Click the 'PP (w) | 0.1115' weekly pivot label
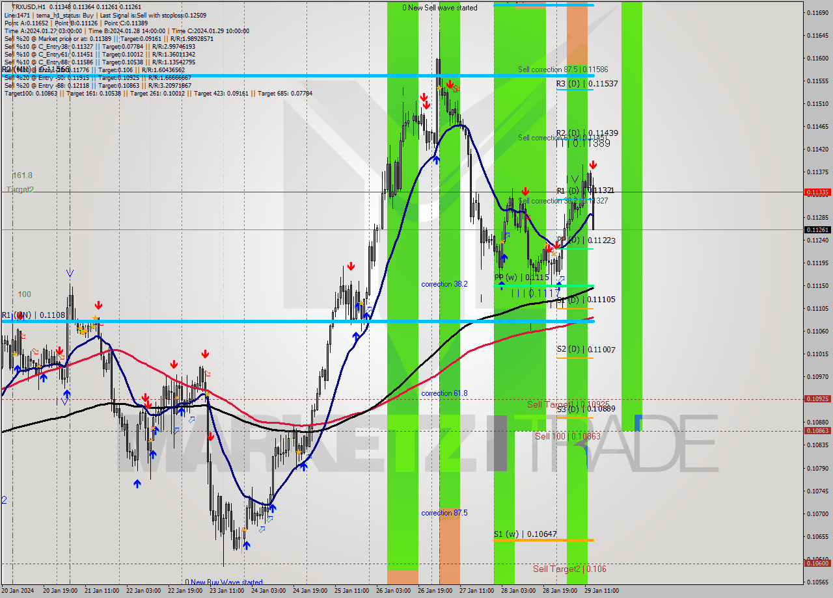Viewport: 833px width, 598px height. 521,278
